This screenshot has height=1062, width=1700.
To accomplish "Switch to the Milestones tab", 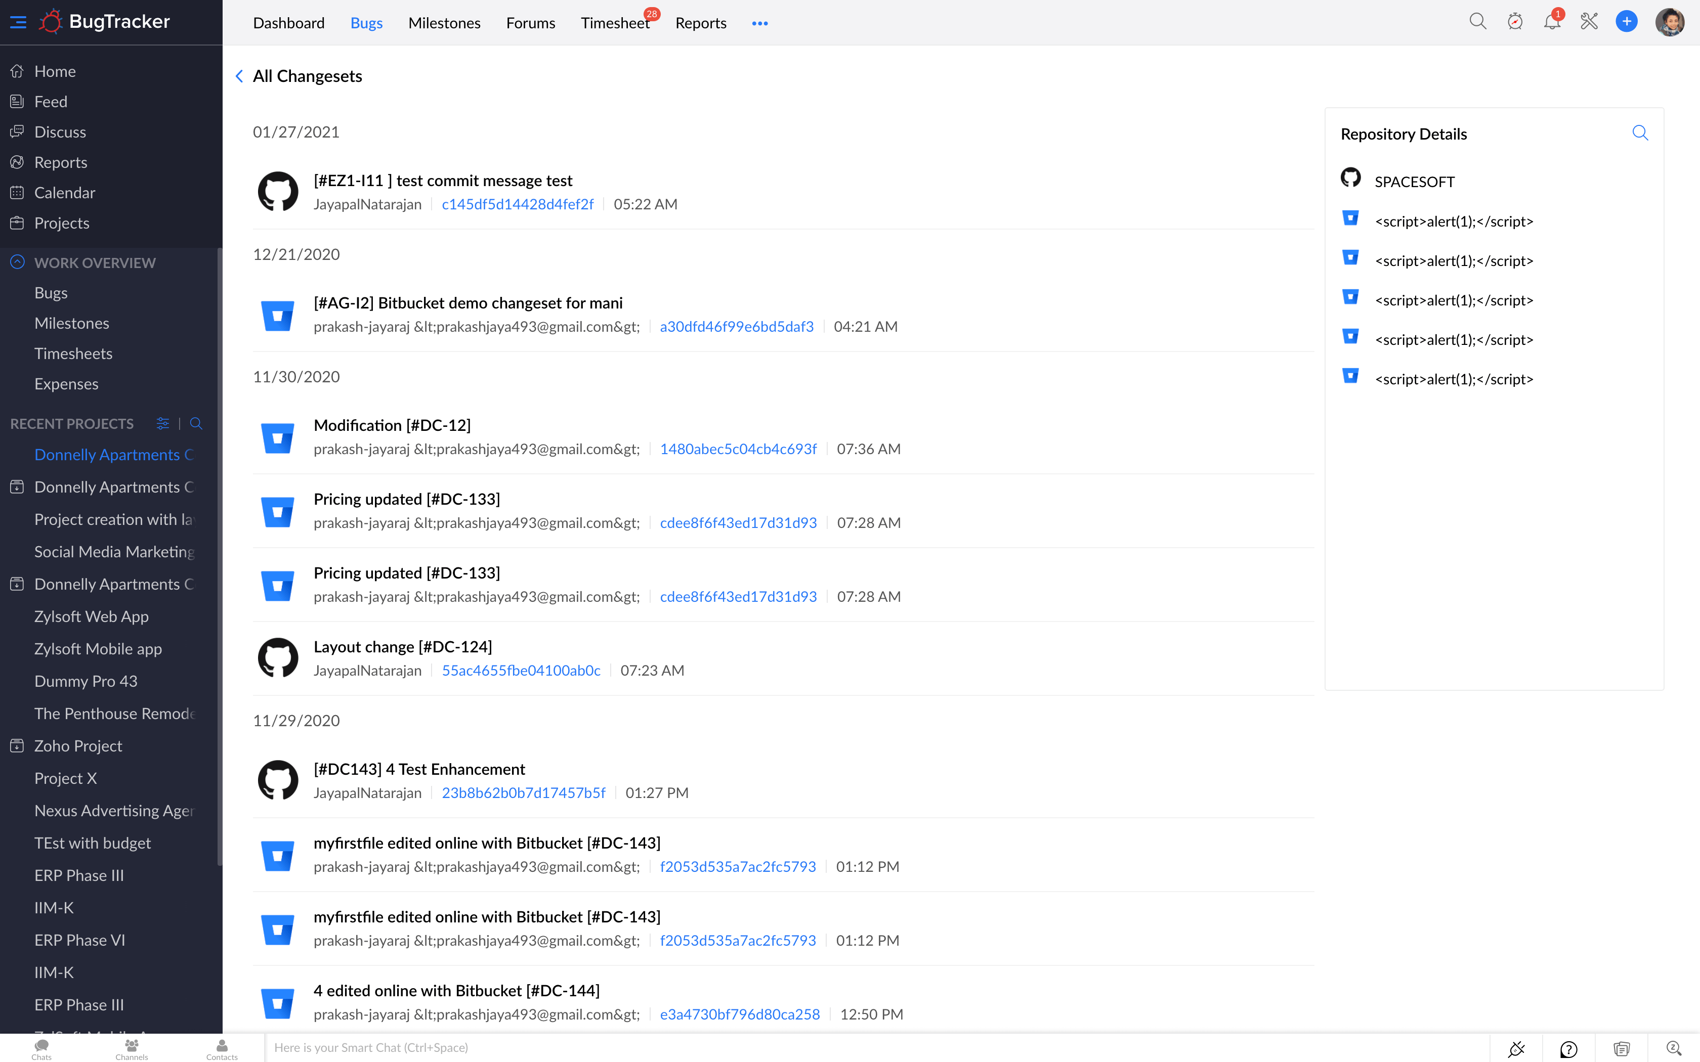I will (x=445, y=23).
